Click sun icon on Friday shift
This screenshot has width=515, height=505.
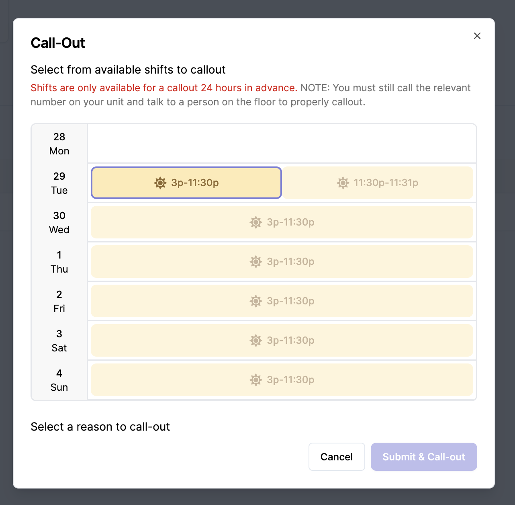[x=256, y=301]
